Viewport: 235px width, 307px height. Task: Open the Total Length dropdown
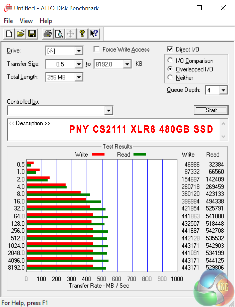click(79, 77)
